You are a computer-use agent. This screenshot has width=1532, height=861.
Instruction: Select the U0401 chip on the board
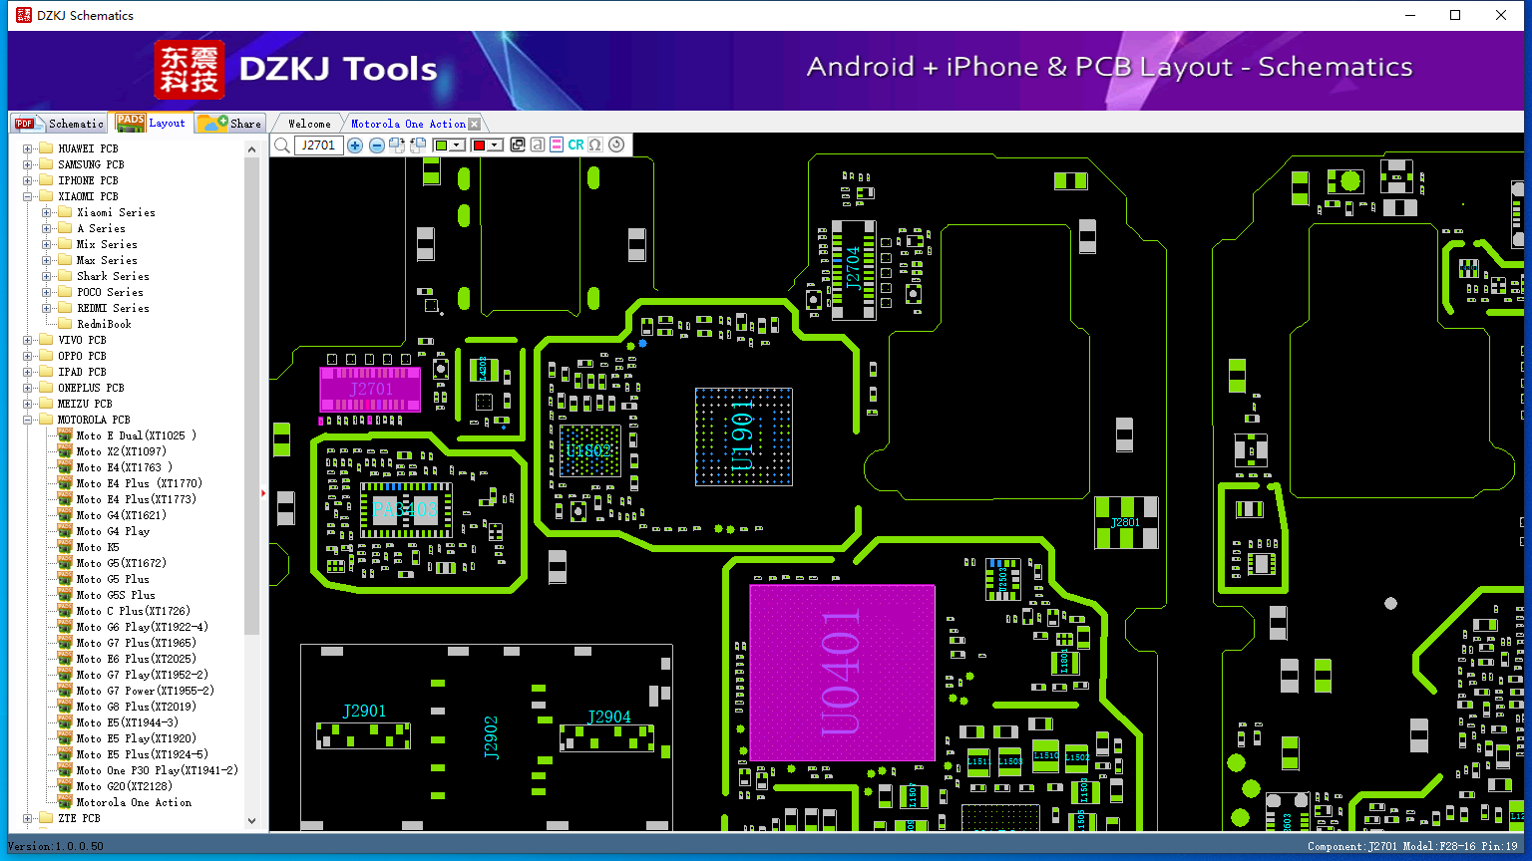tap(842, 673)
